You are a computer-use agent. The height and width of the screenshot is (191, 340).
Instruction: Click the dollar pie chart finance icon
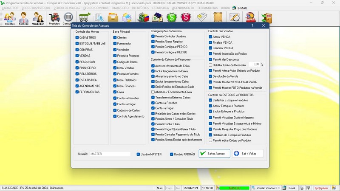point(144,17)
